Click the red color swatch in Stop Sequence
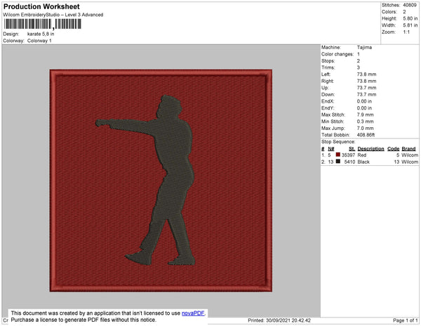 point(338,155)
